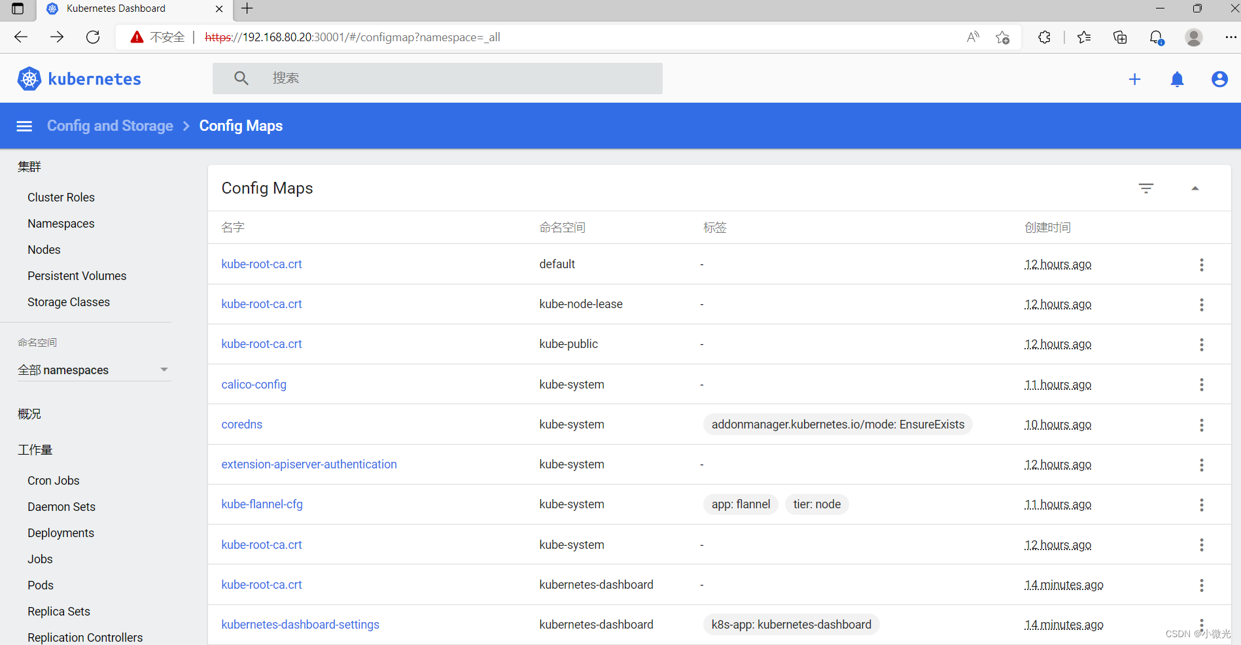
Task: Open the tab actions menu icon
Action: tap(18, 9)
